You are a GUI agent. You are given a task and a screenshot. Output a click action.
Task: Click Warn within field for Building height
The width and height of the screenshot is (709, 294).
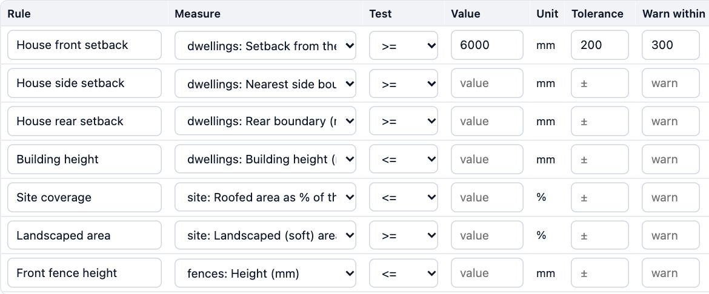point(671,160)
